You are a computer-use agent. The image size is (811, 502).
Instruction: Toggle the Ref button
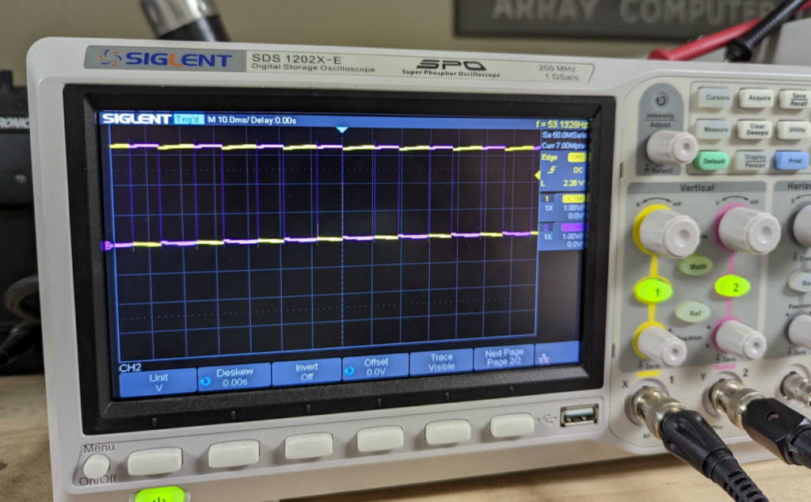pos(694,312)
